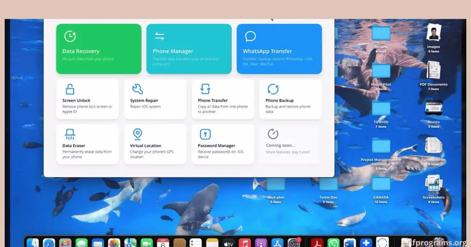
Task: Click the Screen Unlock padlock icon
Action: pos(69,89)
